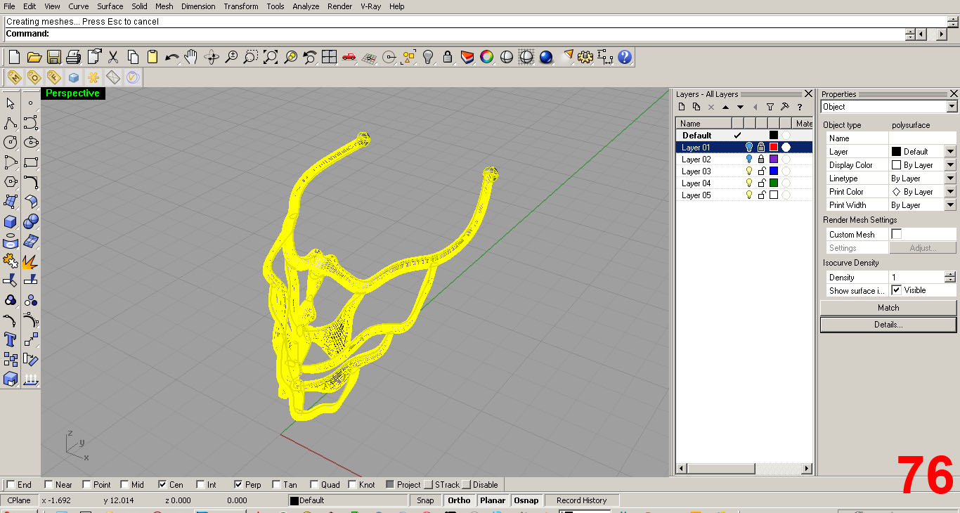
Task: Undo with the curved arrow icon
Action: click(x=171, y=57)
